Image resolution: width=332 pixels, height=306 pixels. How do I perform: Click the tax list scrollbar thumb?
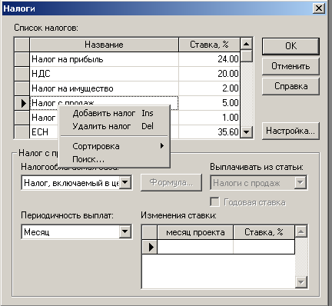point(247,56)
